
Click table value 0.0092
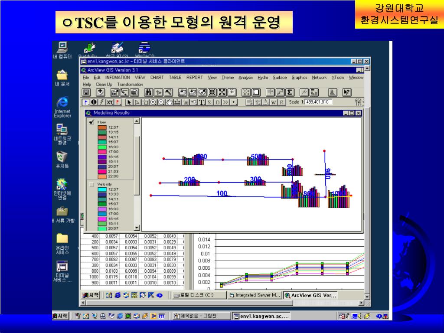(111, 259)
